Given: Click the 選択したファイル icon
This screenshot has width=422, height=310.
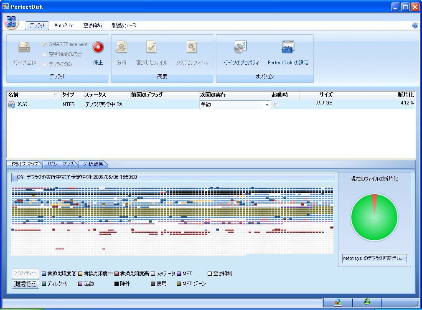Looking at the screenshot, I should coord(151,47).
